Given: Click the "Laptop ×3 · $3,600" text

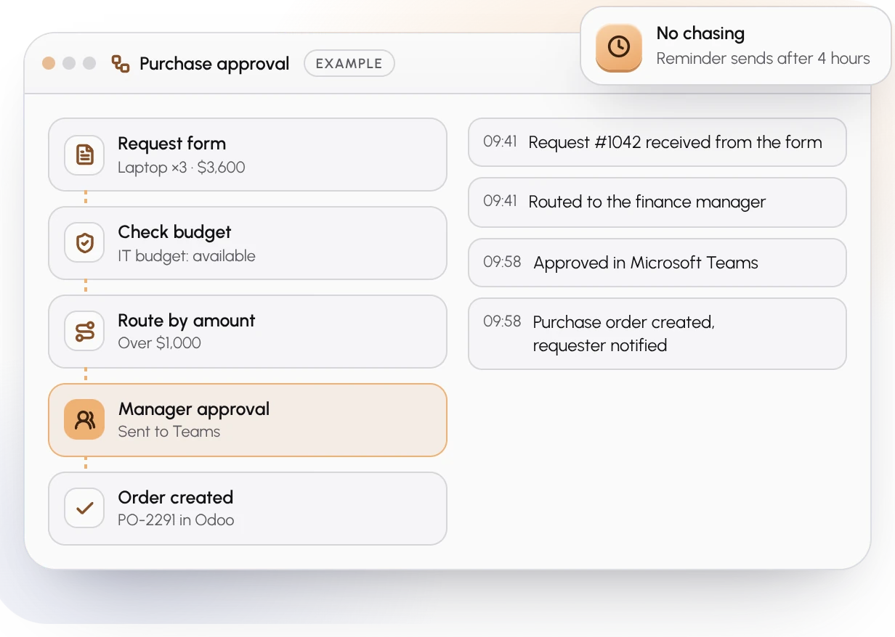Looking at the screenshot, I should (182, 168).
